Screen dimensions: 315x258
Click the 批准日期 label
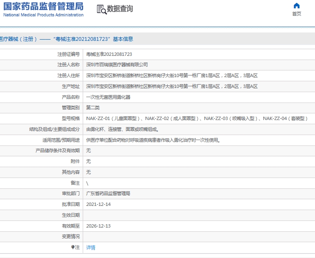click(71, 204)
